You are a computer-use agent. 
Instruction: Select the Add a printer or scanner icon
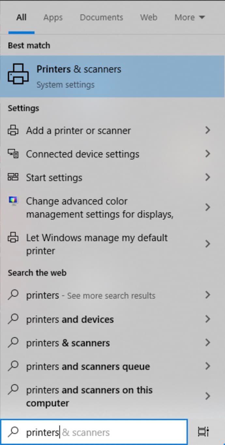point(13,130)
